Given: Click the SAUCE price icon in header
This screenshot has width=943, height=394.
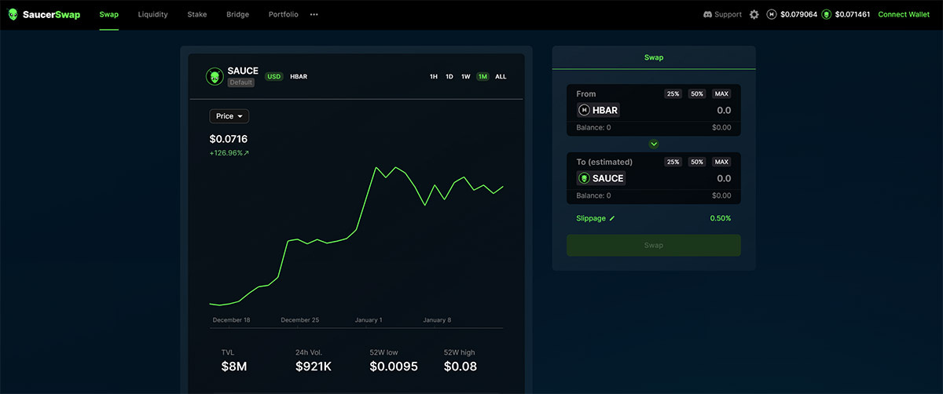Looking at the screenshot, I should coord(827,14).
